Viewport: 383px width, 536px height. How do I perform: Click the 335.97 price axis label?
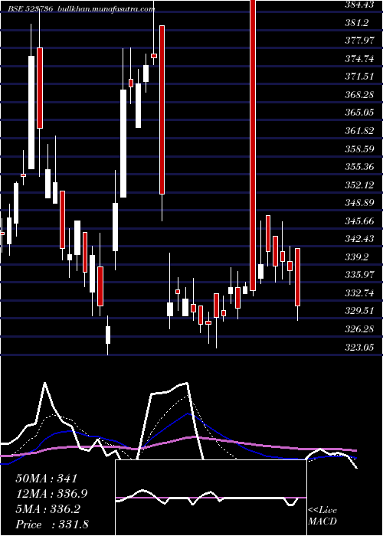click(x=359, y=275)
